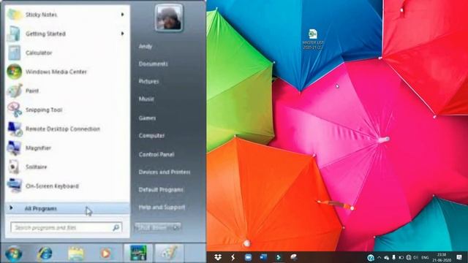Click the microphone tray icon

[393, 257]
